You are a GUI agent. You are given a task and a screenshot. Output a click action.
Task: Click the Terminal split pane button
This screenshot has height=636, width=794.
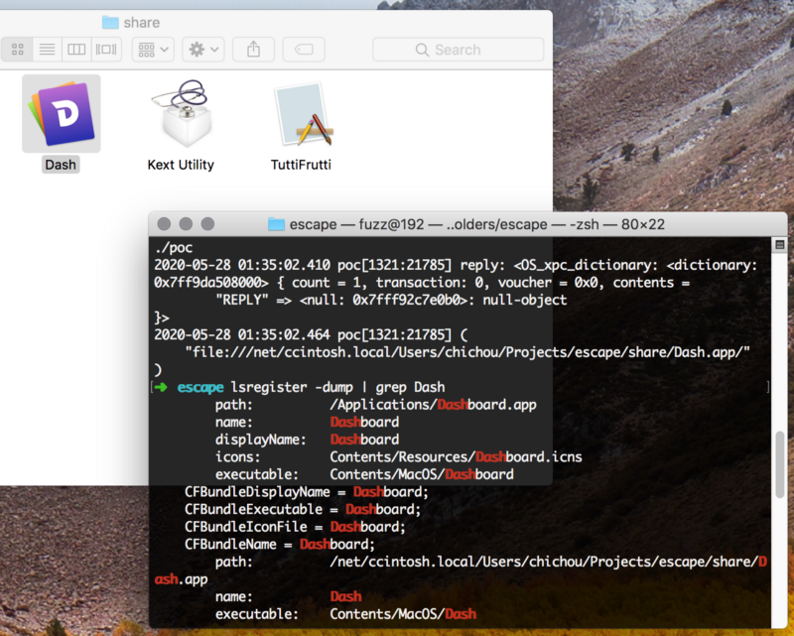point(780,245)
